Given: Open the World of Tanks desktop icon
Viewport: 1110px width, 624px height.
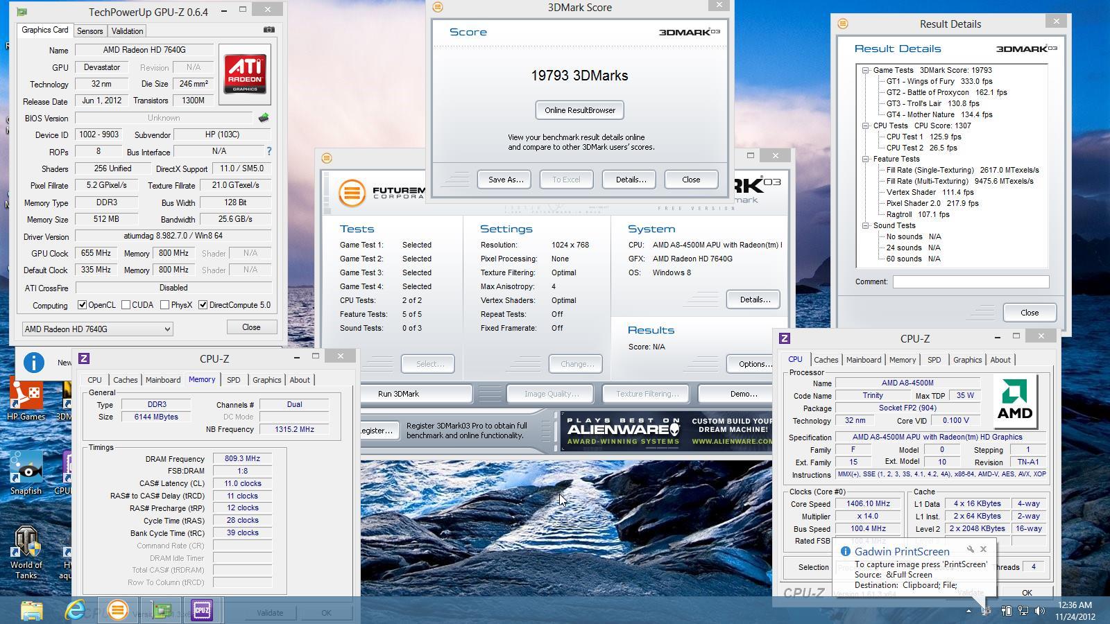Looking at the screenshot, I should point(26,553).
